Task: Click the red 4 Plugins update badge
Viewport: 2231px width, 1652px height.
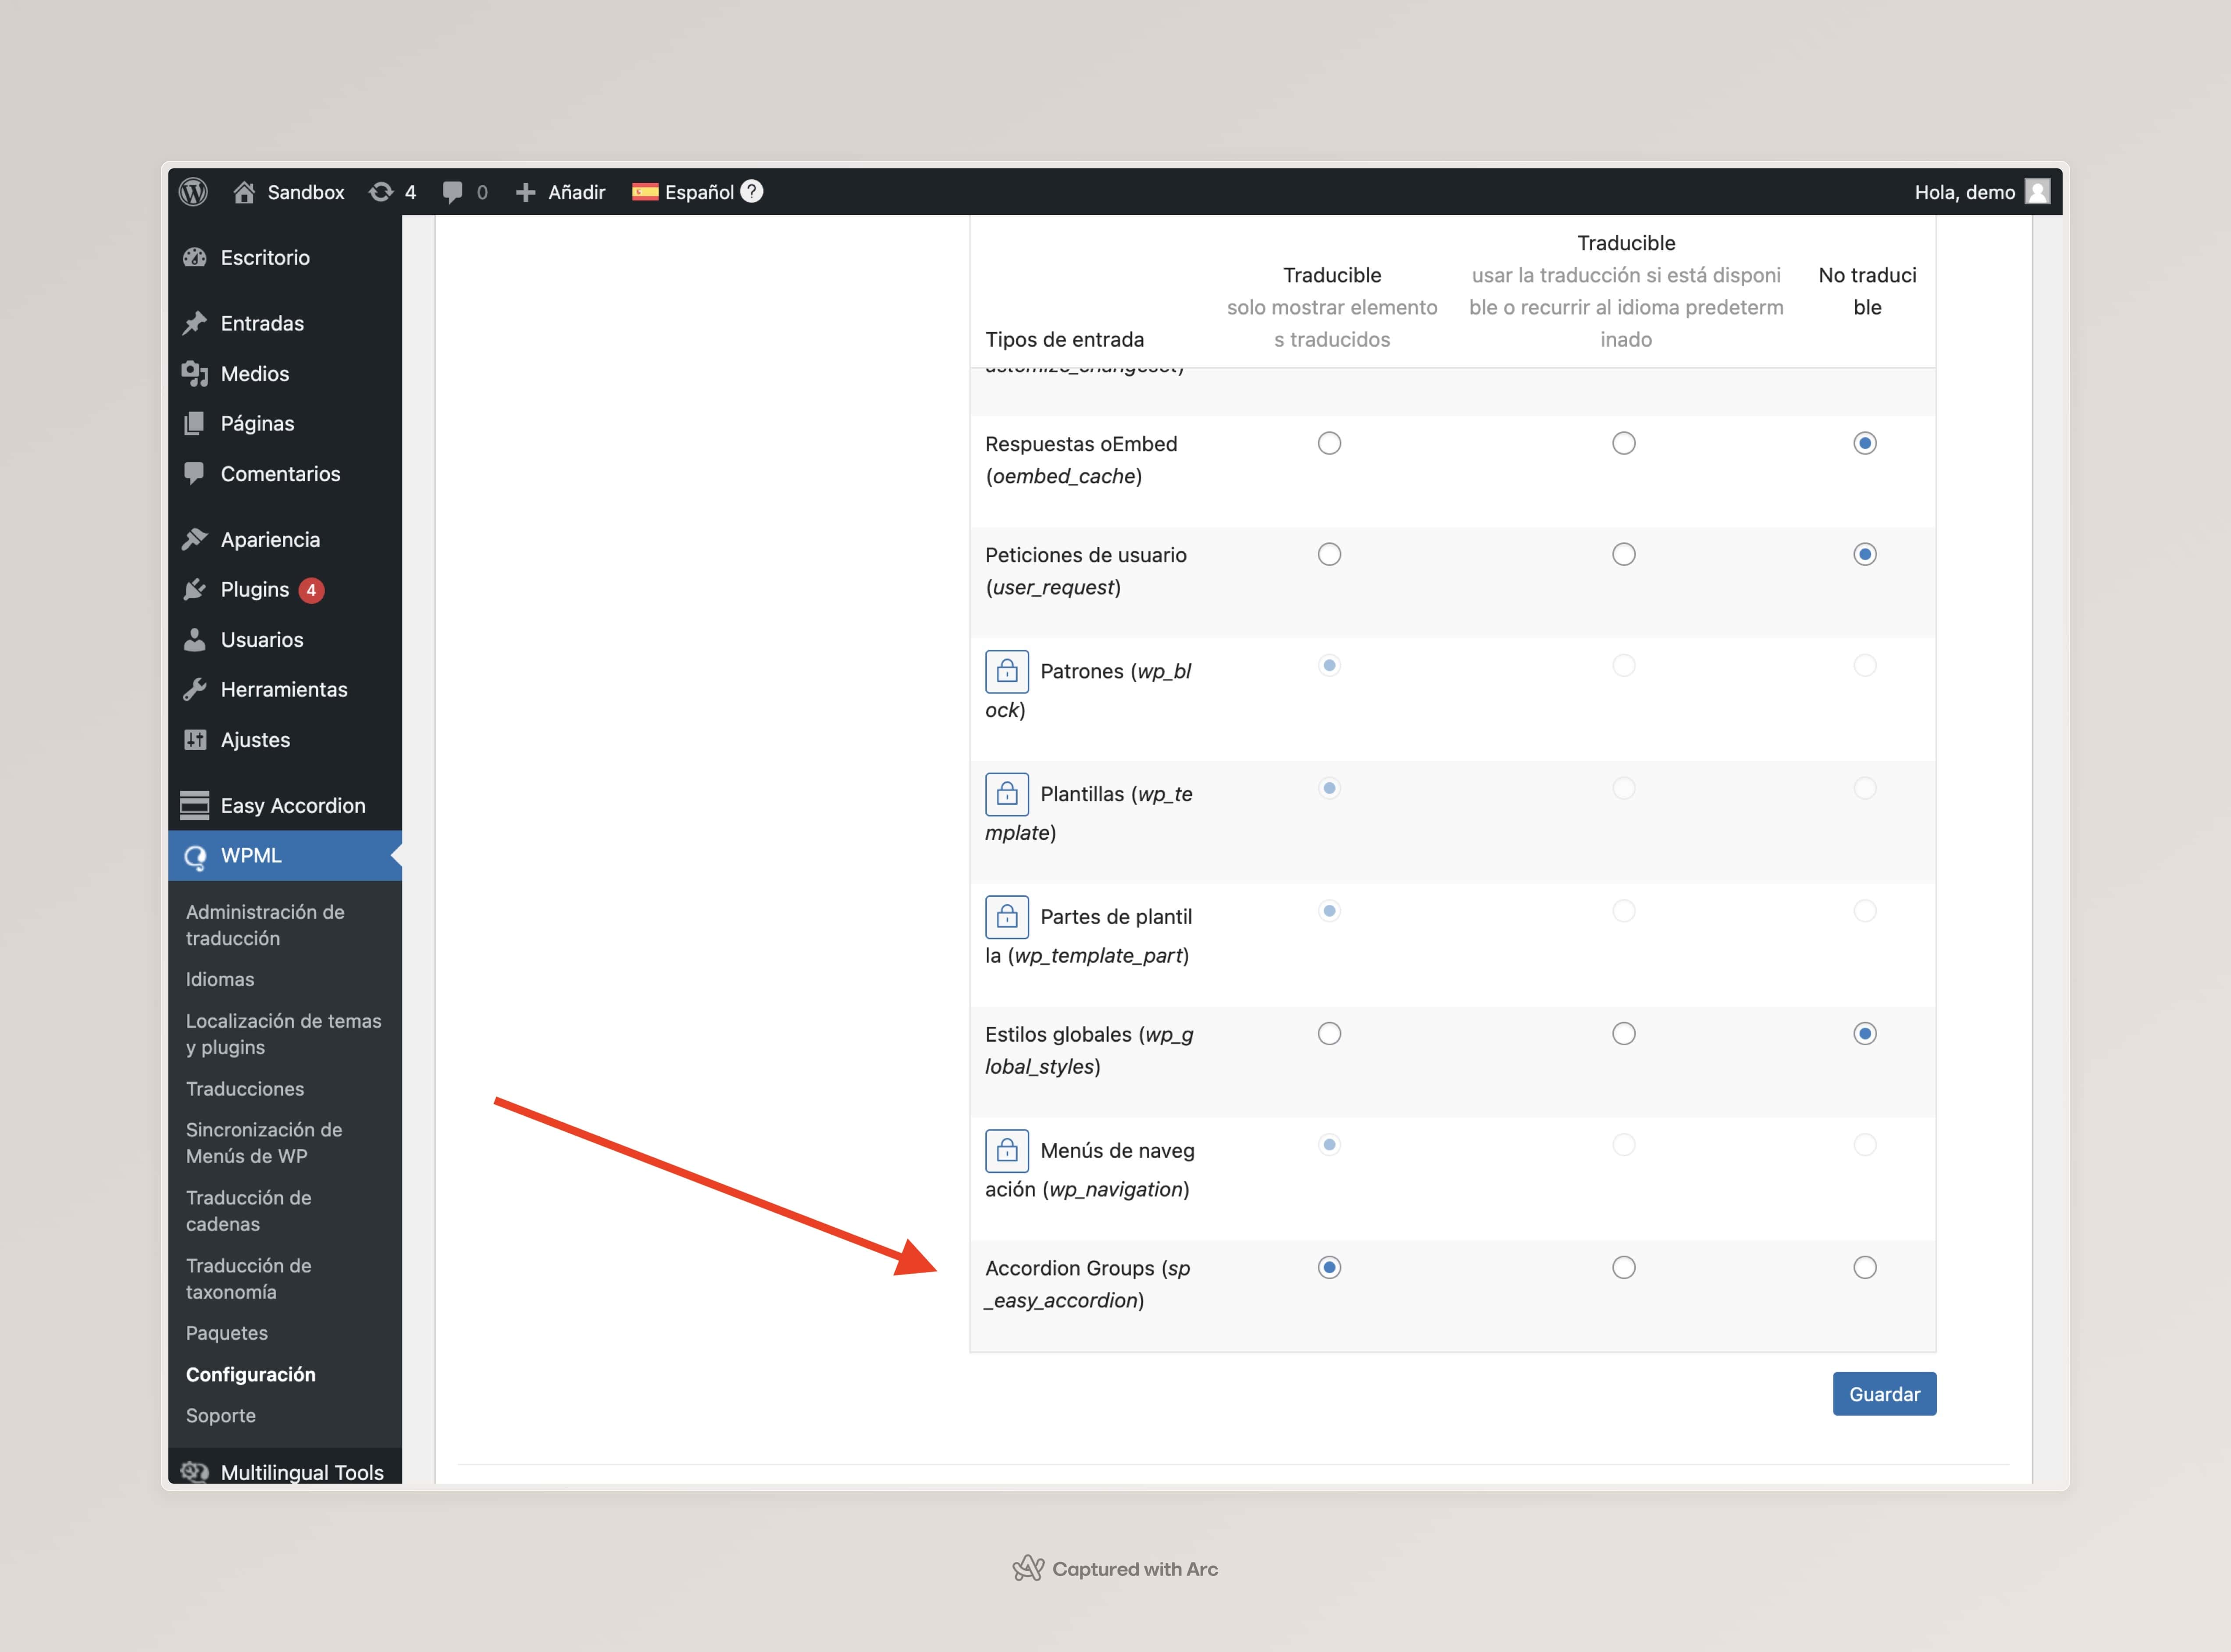Action: [x=311, y=590]
